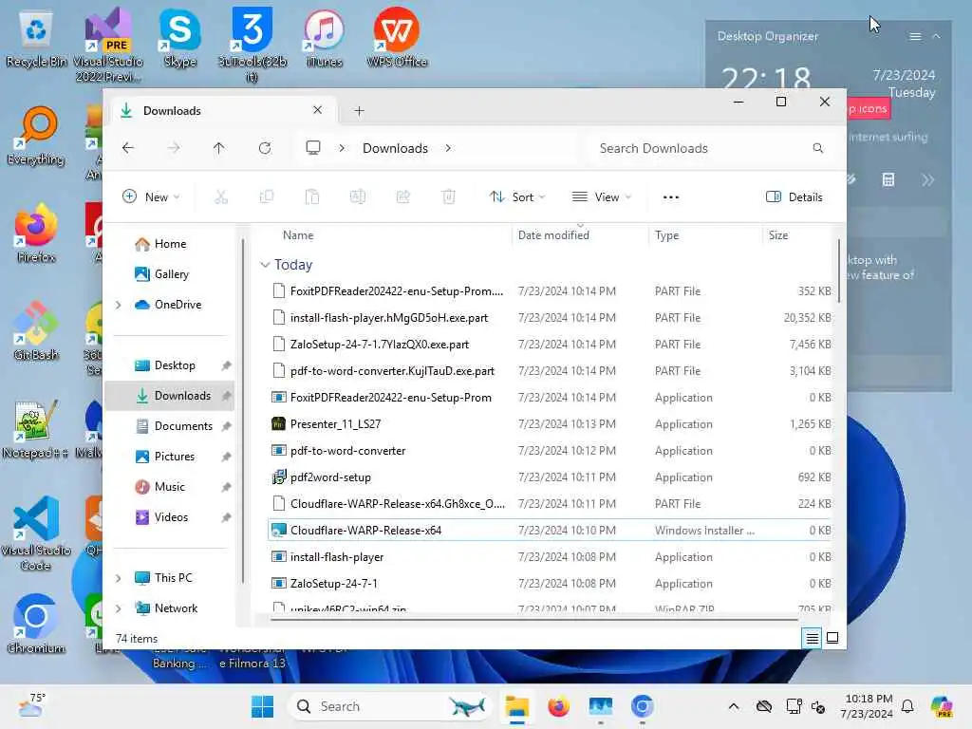Click the Cut icon in toolbar
This screenshot has width=972, height=729.
[x=221, y=197]
